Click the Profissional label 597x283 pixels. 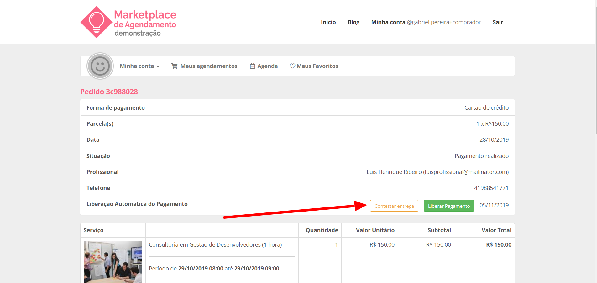click(x=102, y=172)
